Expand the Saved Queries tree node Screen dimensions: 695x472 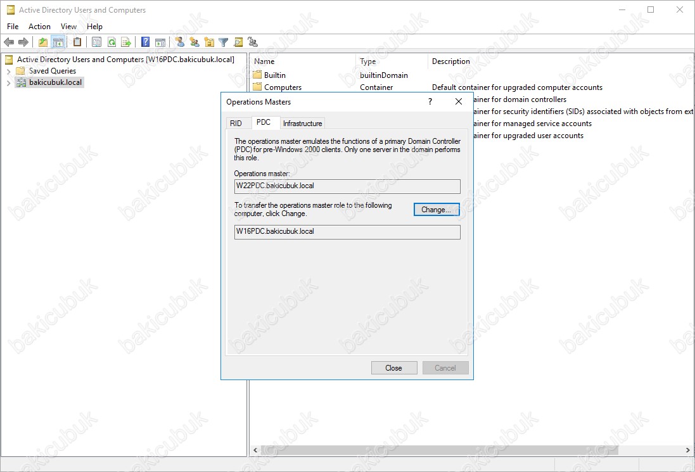click(x=8, y=71)
